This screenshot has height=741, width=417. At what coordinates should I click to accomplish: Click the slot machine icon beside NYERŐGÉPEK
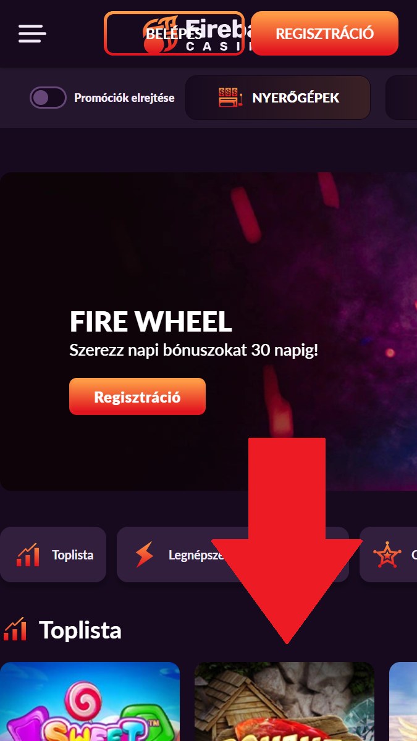point(230,98)
